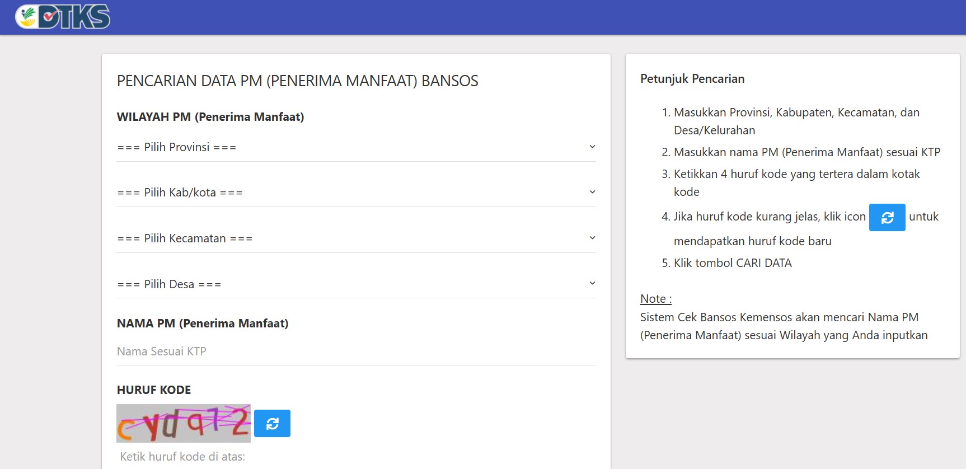The height and width of the screenshot is (469, 966).
Task: Click the refresh icon in instructions panel
Action: click(887, 217)
